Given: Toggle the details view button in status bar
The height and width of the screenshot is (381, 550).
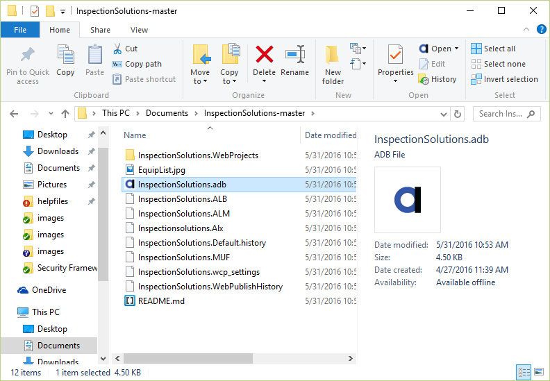Looking at the screenshot, I should (x=524, y=372).
